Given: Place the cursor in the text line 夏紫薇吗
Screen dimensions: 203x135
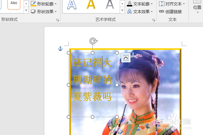Looking at the screenshot, I should coord(92,97).
